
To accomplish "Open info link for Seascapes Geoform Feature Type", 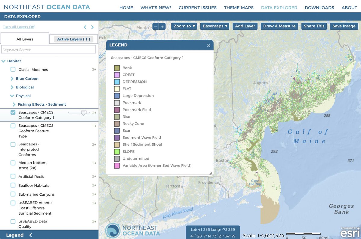I will pyautogui.click(x=94, y=126).
